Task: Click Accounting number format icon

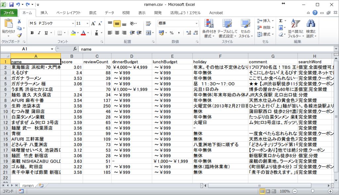Action: click(x=161, y=33)
